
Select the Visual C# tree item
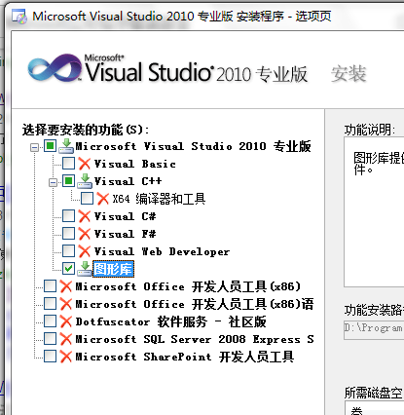tap(125, 216)
